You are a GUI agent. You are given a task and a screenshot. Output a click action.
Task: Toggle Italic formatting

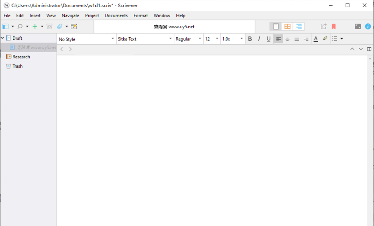pyautogui.click(x=259, y=39)
